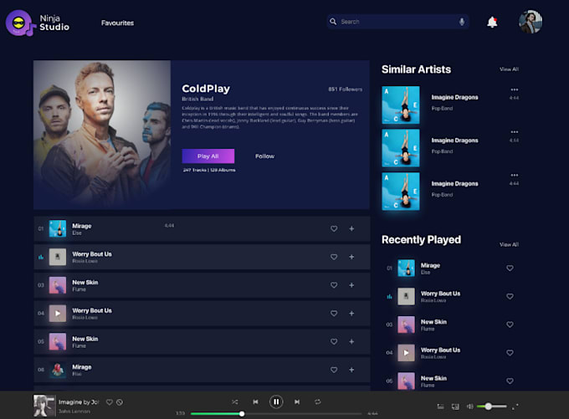Play track 04 via its thumbnail play icon

click(x=58, y=314)
